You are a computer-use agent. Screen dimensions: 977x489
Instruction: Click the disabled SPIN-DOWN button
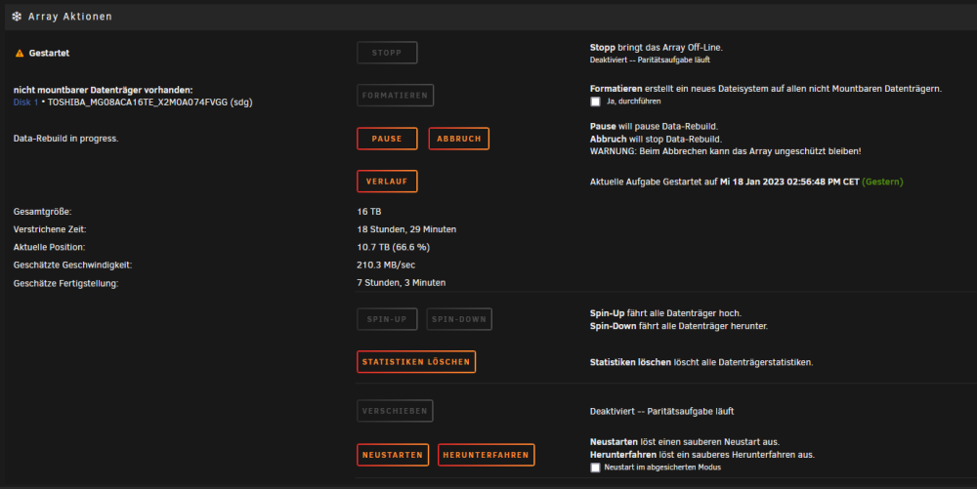(459, 319)
